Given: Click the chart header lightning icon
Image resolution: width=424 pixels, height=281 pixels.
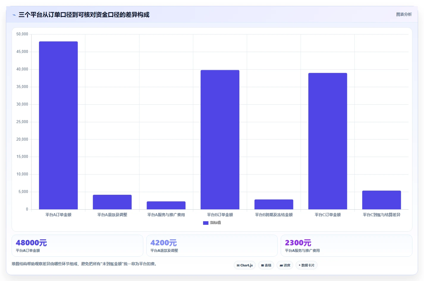Looking at the screenshot, I should coord(14,15).
